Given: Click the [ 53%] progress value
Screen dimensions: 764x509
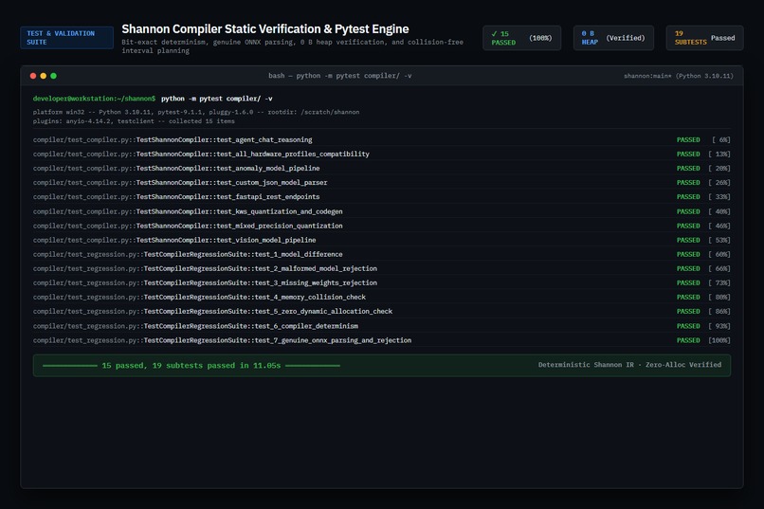Looking at the screenshot, I should (719, 240).
